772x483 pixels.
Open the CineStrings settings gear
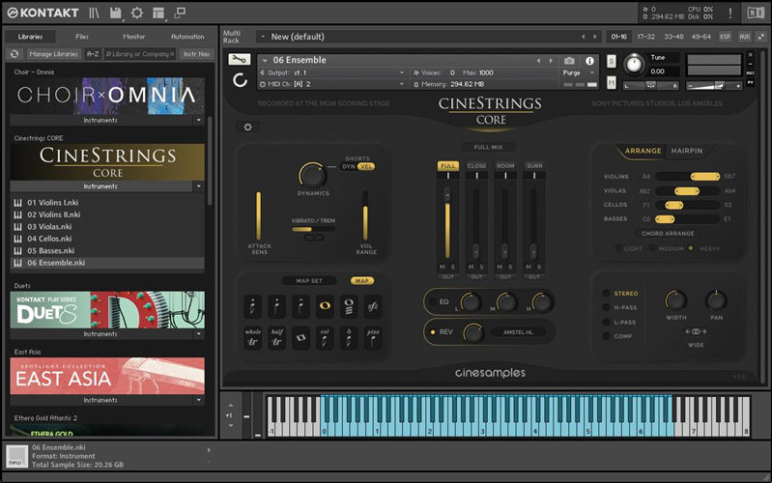pos(248,127)
